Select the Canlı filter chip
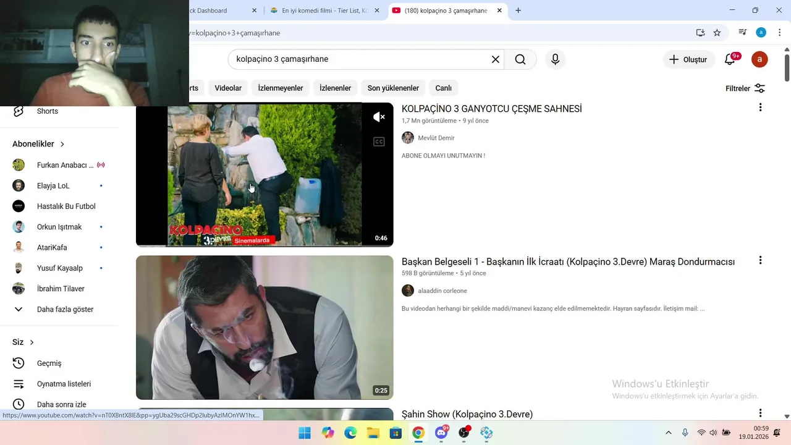The image size is (791, 445). 444,88
